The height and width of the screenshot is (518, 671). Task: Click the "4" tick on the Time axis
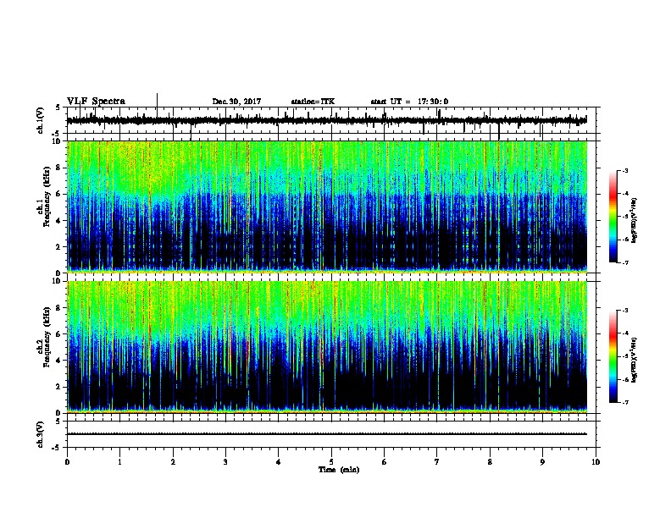279,462
